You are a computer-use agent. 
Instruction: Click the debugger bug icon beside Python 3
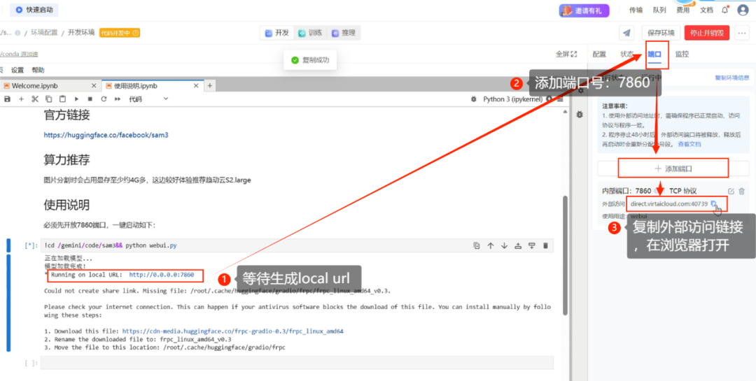(x=473, y=99)
